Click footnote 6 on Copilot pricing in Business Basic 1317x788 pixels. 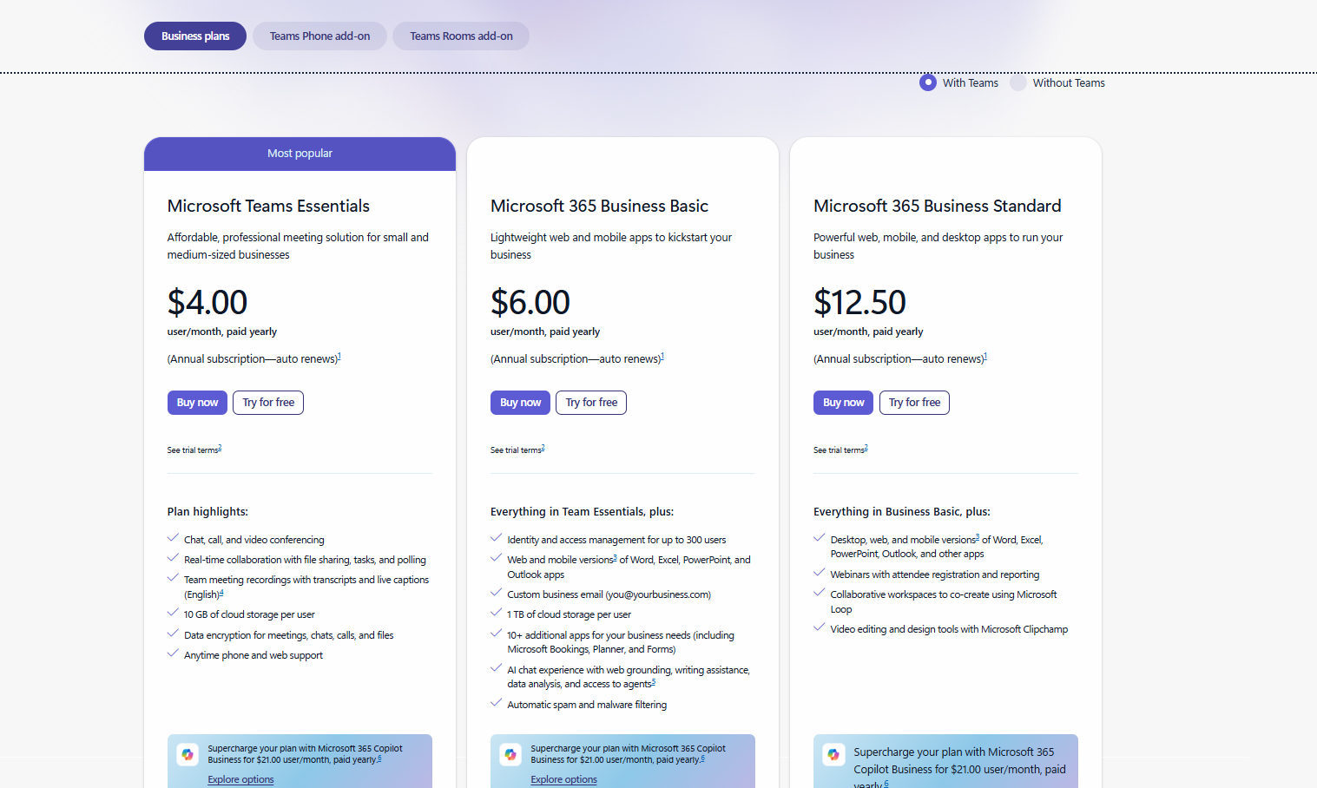coord(703,758)
